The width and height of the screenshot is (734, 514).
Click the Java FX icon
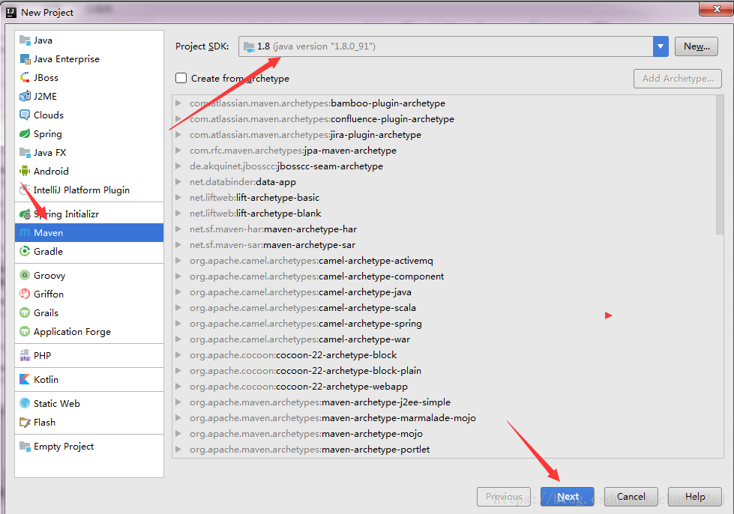point(25,152)
